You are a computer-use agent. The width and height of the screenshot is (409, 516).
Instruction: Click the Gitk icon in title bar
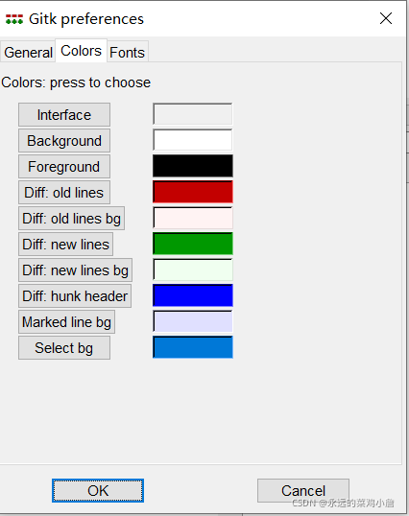point(14,19)
